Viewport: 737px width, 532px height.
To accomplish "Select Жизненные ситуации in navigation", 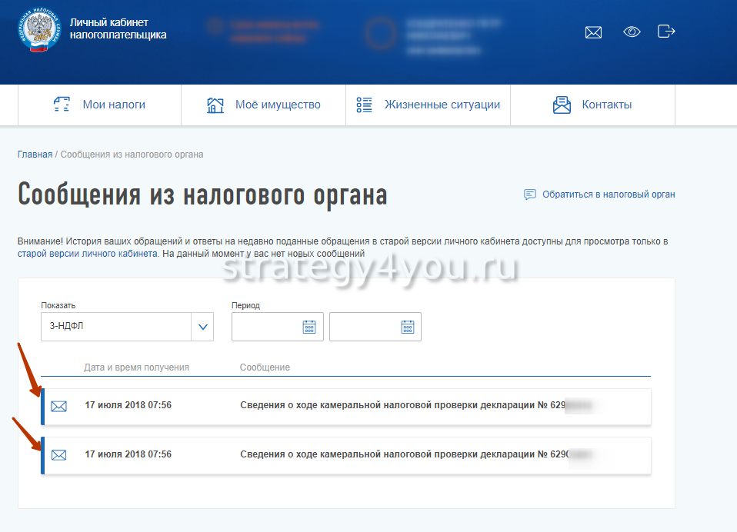I will tap(429, 105).
